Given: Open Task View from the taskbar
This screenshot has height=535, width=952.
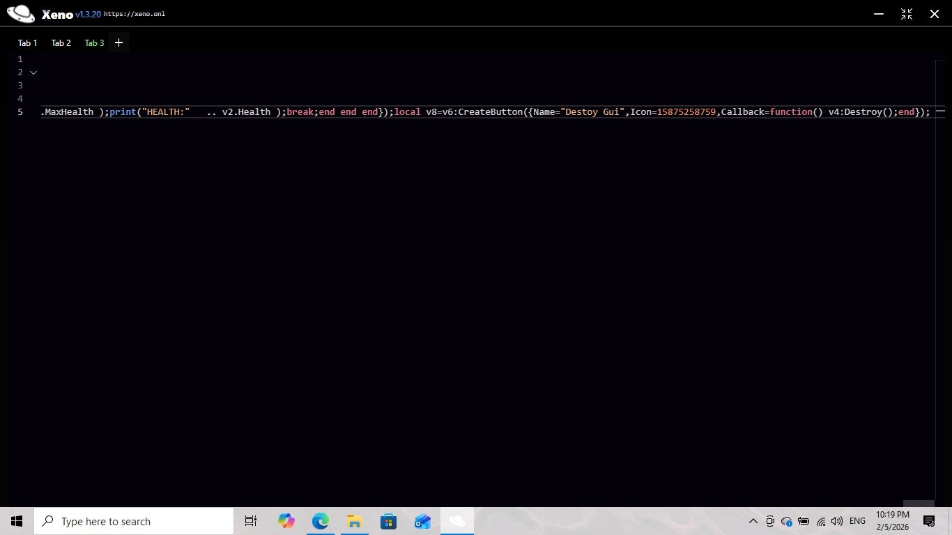Looking at the screenshot, I should (251, 521).
